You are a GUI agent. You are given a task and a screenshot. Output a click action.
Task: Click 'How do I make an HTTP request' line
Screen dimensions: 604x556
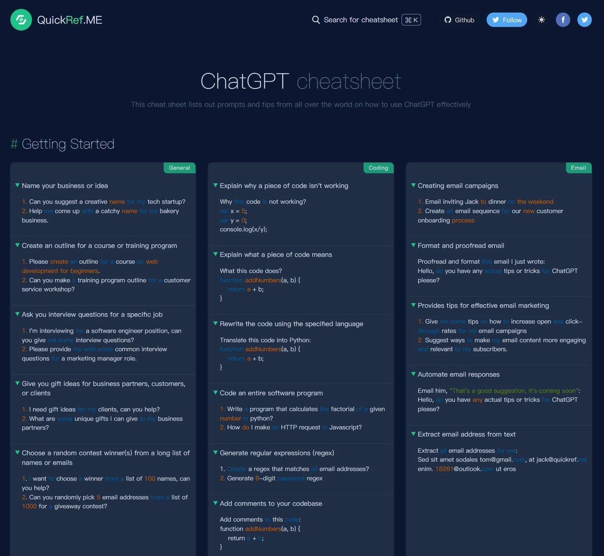(291, 428)
